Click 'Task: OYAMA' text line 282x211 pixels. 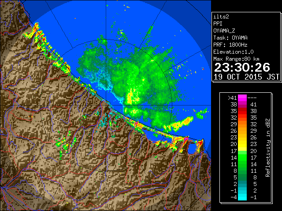[x=230, y=38]
